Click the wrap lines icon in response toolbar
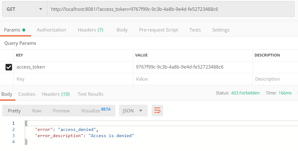Image resolution: width=298 pixels, height=151 pixels. click(157, 111)
